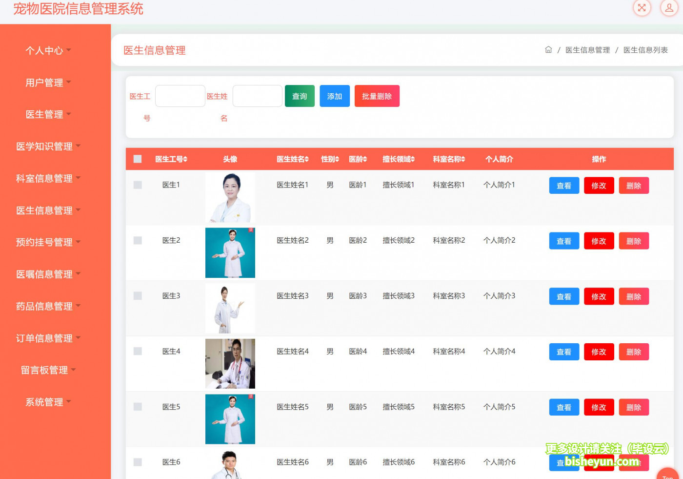Toggle the select-all checkbox in table header
This screenshot has width=683, height=479.
(x=138, y=159)
